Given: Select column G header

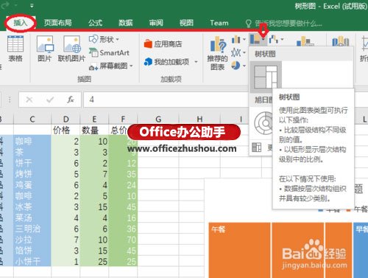Looking at the screenshot, I should point(158,119).
